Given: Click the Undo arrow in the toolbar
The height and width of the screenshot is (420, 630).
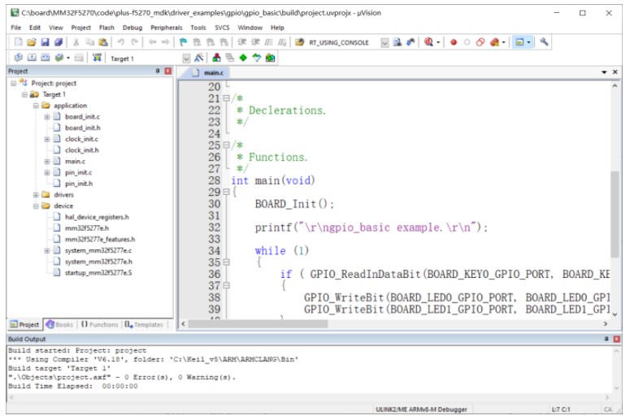Looking at the screenshot, I should click(121, 42).
